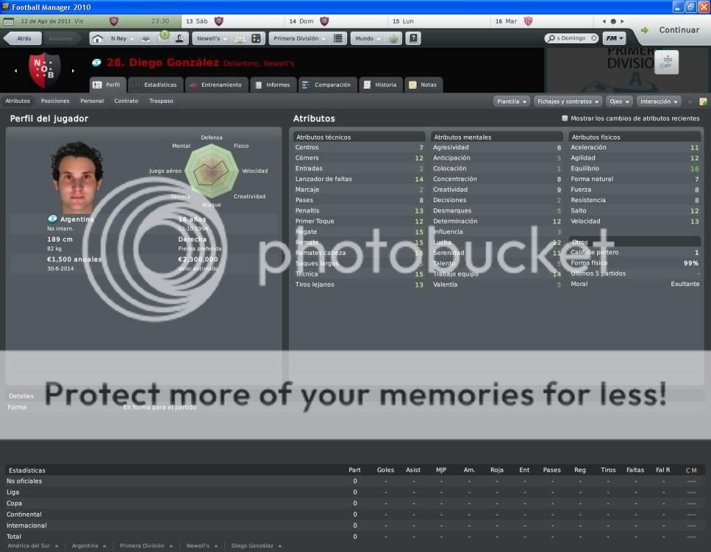The width and height of the screenshot is (711, 552).
Task: Clear the search box text
Action: click(x=594, y=39)
